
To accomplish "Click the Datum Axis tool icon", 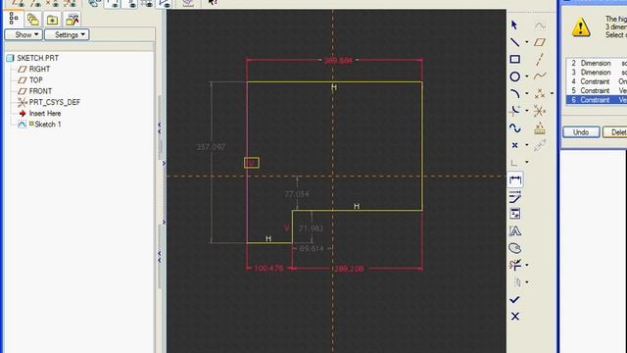I will click(x=540, y=59).
